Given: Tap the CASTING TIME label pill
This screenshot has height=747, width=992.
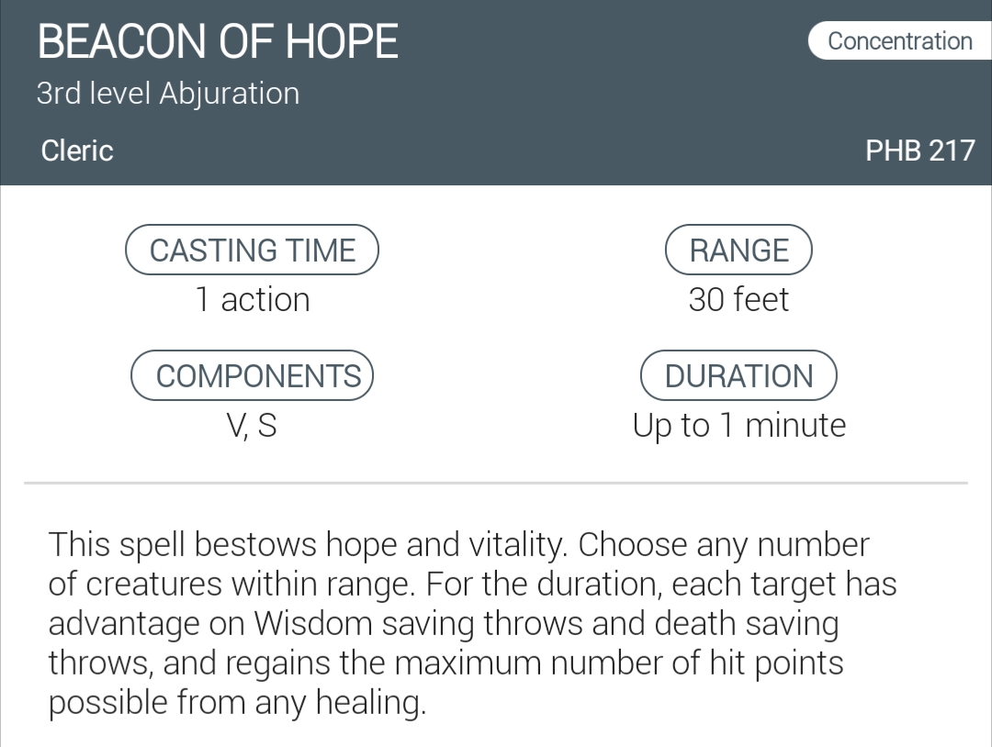Looking at the screenshot, I should [x=252, y=251].
